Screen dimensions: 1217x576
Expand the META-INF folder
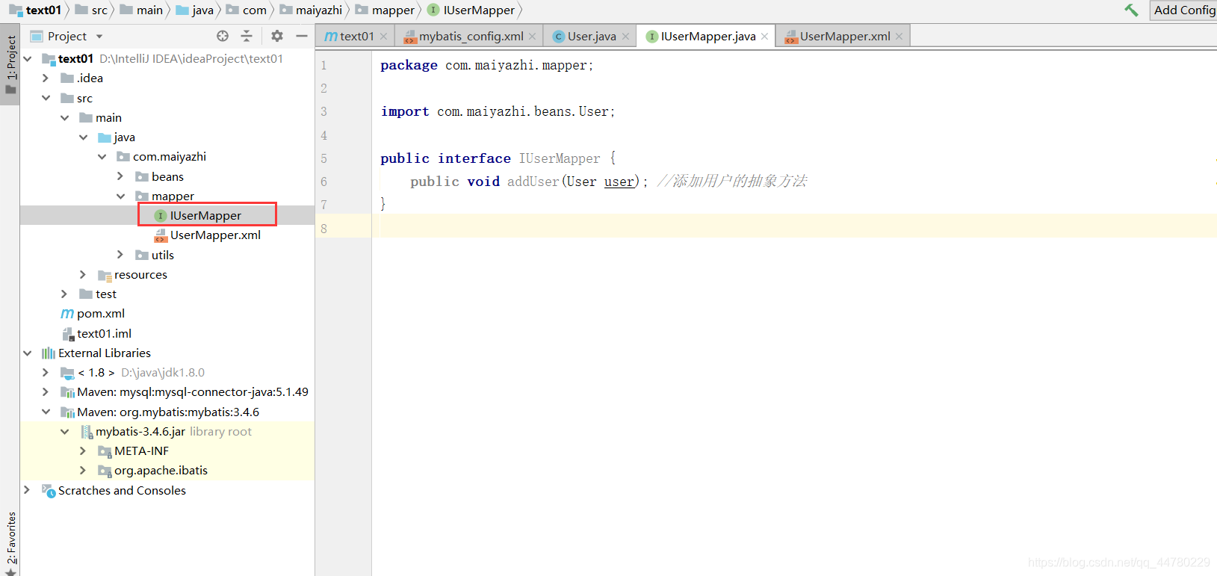[83, 450]
